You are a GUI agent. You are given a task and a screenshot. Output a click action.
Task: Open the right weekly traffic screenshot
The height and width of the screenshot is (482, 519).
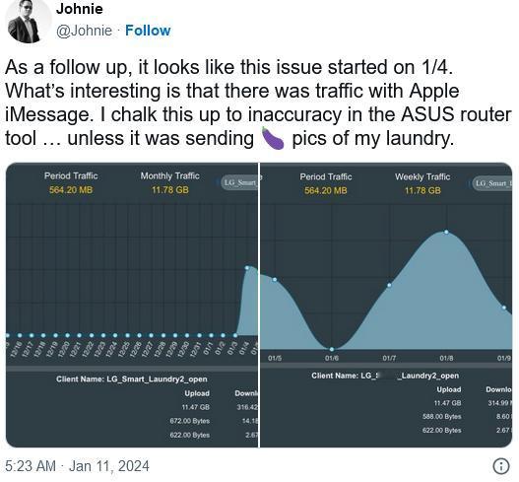click(x=386, y=305)
